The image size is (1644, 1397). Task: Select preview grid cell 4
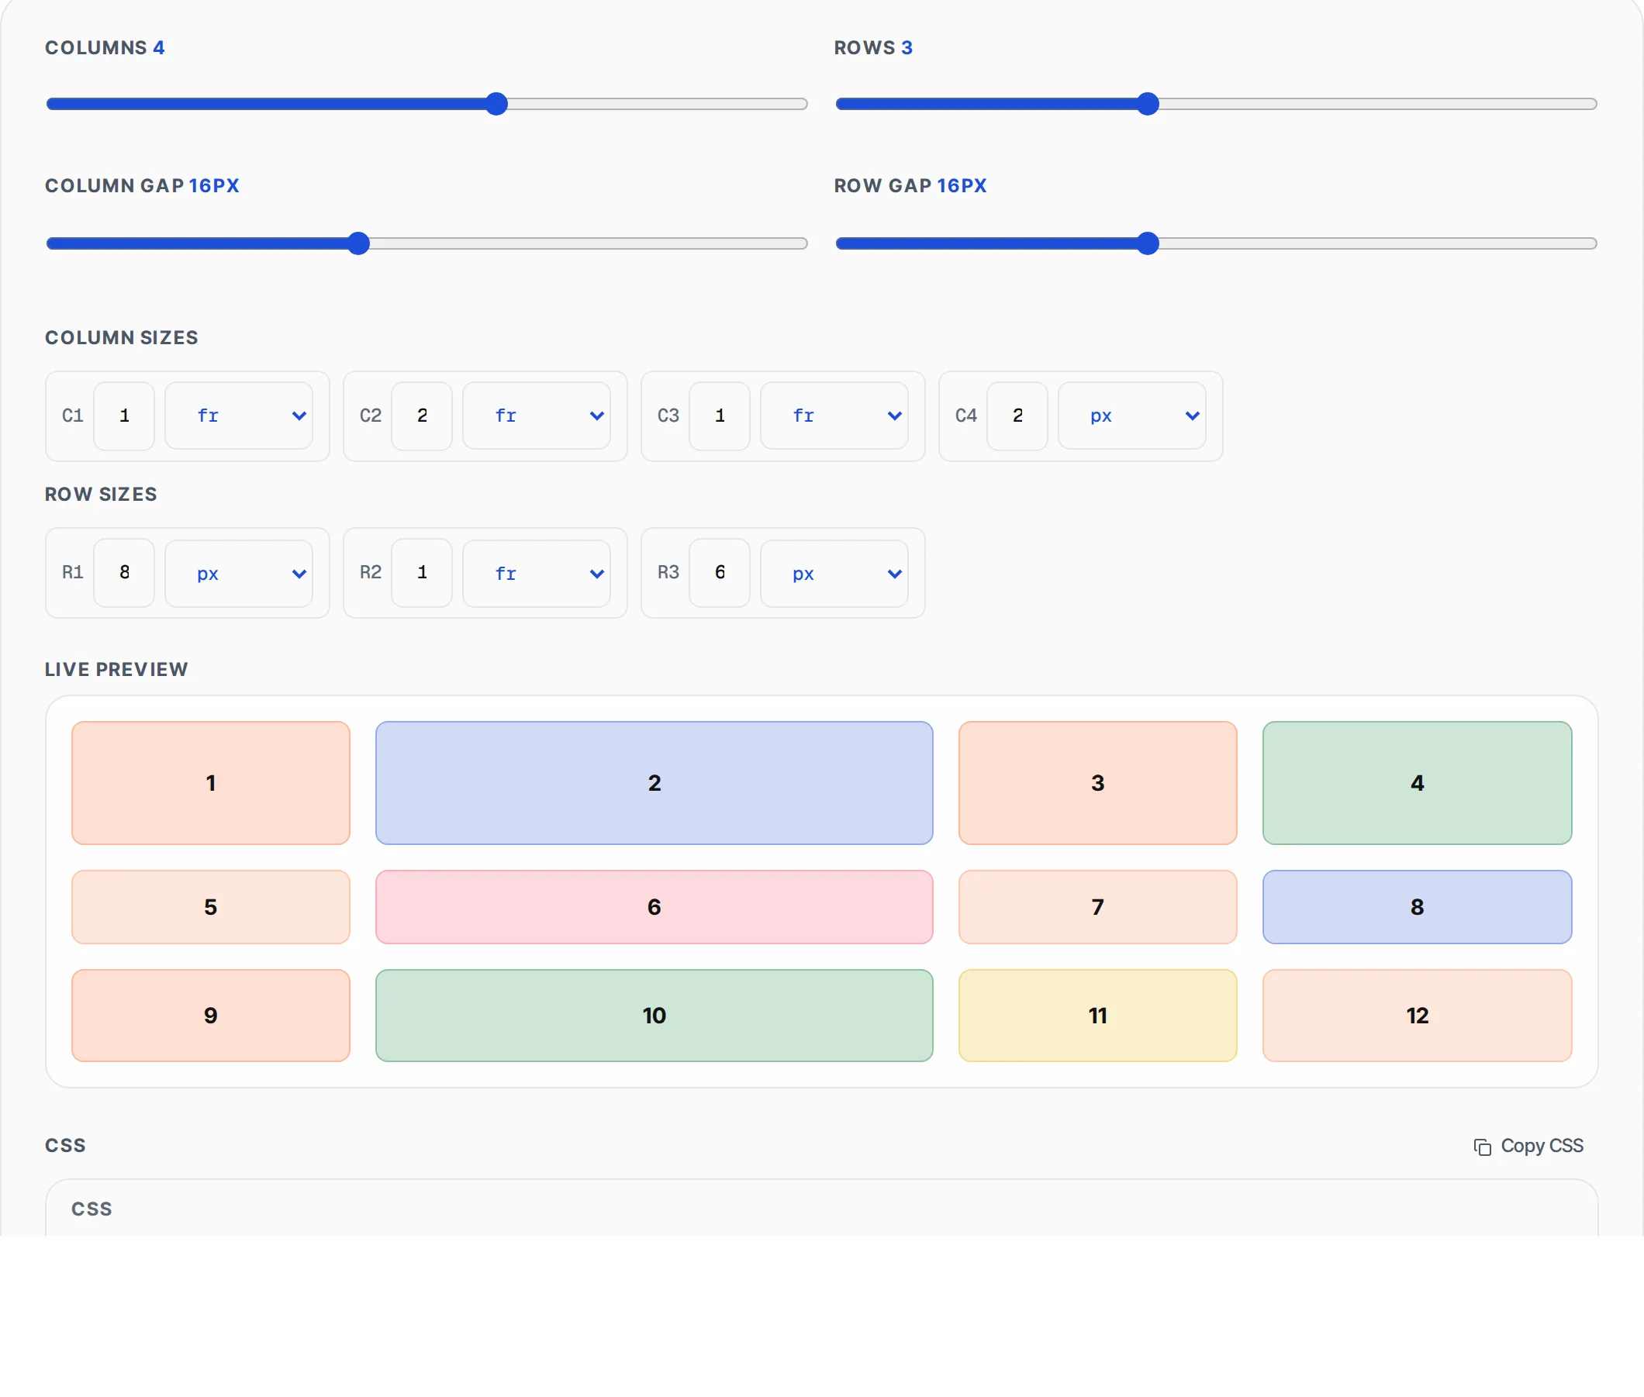click(x=1418, y=782)
